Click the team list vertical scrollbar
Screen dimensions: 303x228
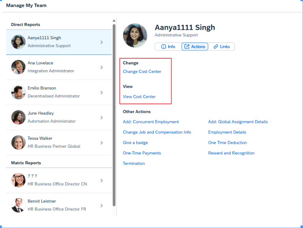tap(114, 115)
